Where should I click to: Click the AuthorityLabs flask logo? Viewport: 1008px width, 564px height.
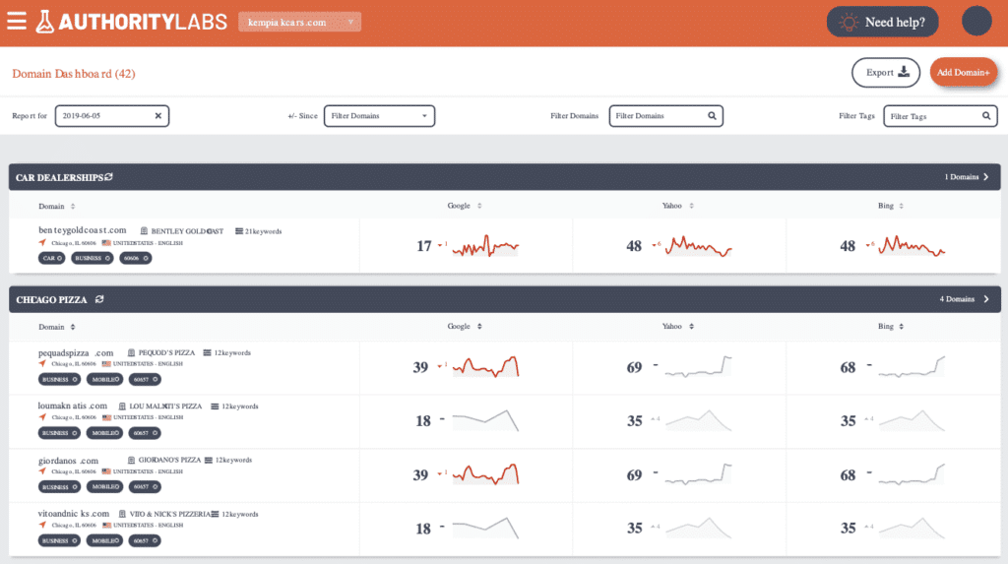44,22
